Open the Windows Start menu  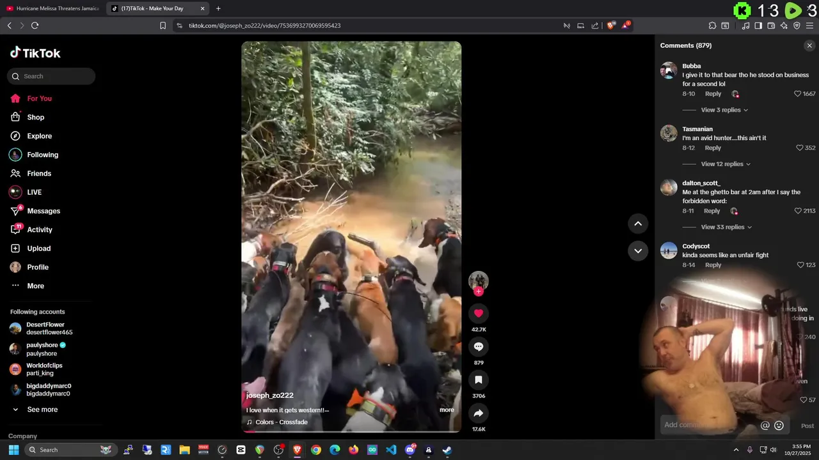pos(13,450)
